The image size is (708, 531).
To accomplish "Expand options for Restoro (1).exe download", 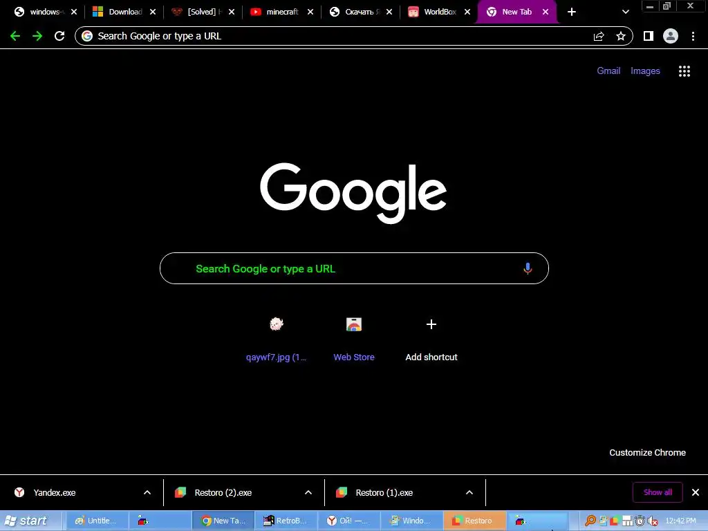I will [469, 492].
